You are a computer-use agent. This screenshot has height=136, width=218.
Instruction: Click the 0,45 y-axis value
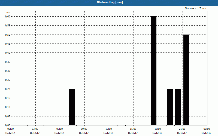click(8, 44)
